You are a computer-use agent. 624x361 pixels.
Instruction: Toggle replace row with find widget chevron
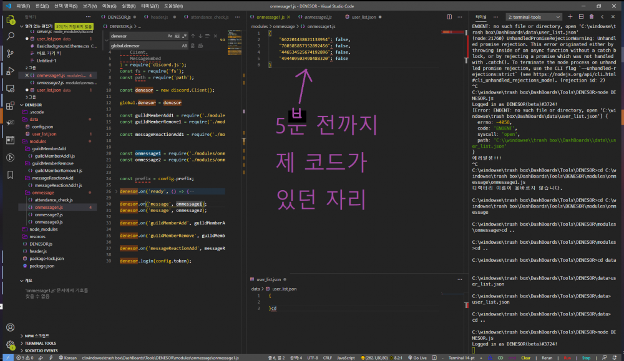106,41
